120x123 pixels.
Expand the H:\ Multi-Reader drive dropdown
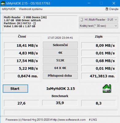(98, 20)
